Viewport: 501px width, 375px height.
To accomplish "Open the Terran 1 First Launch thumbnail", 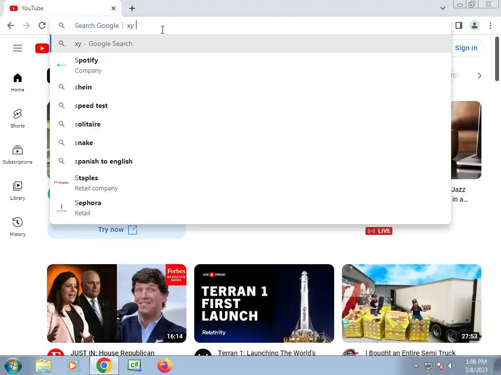I will point(264,303).
